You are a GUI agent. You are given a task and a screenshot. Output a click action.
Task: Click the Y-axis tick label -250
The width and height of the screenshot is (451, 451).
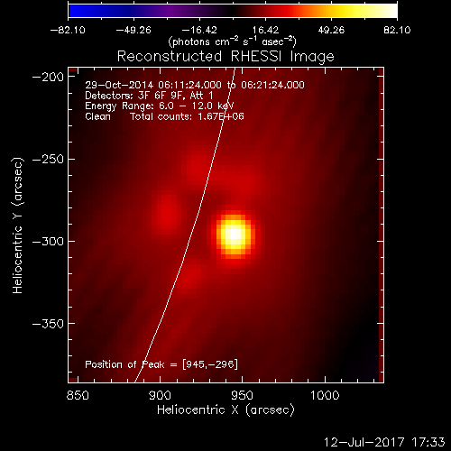tap(48, 159)
